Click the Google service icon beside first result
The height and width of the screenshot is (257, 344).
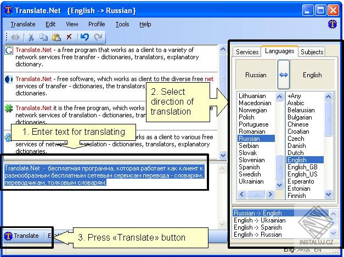(x=9, y=50)
